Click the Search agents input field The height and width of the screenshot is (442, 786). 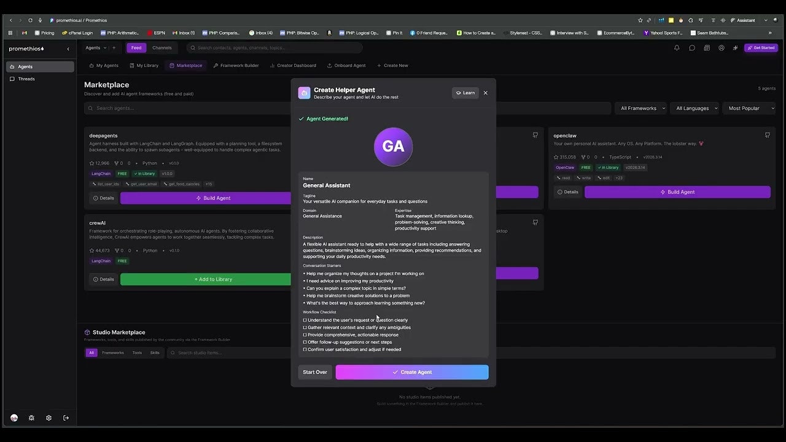pyautogui.click(x=188, y=108)
